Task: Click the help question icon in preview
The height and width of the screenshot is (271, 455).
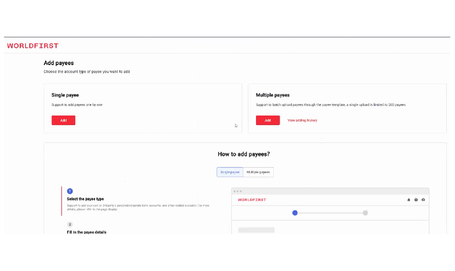Action: point(416,200)
